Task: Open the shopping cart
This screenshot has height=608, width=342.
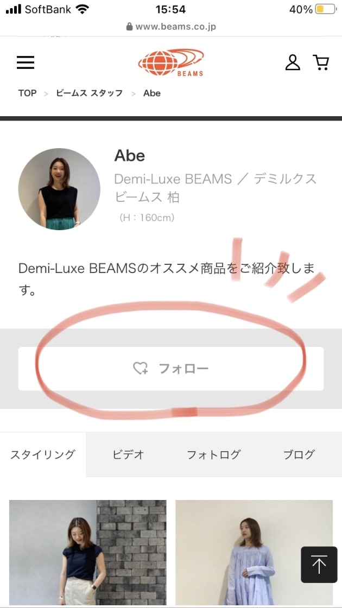Action: pyautogui.click(x=321, y=62)
